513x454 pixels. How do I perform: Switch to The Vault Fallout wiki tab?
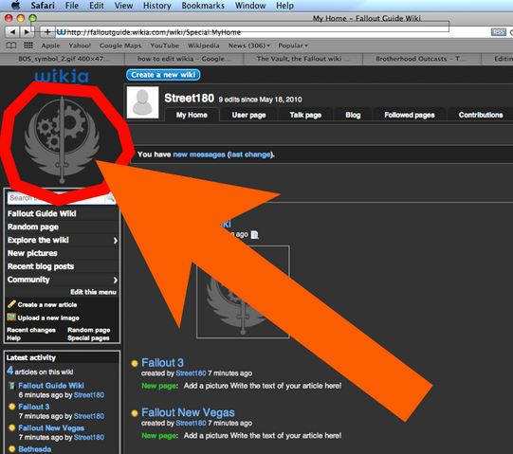tap(303, 59)
